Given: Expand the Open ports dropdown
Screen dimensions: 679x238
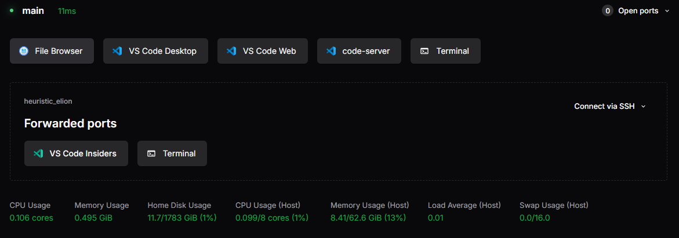Looking at the screenshot, I should (636, 11).
